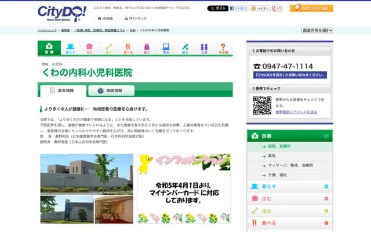Screen dimensions: 371x232
Task: Click the clinic entrance sign photo
Action: coord(67,209)
